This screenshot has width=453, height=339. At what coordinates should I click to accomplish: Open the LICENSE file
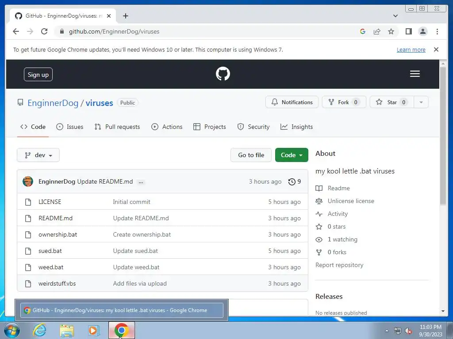[50, 202]
